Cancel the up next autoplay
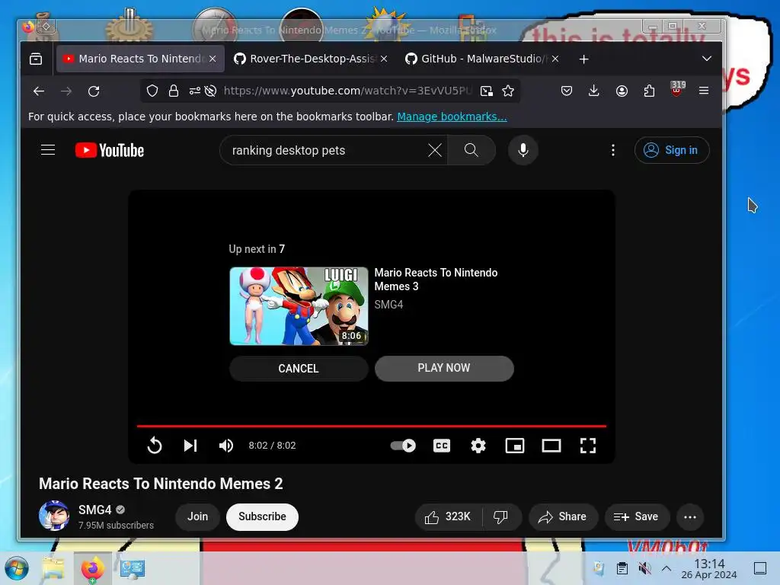 [299, 369]
